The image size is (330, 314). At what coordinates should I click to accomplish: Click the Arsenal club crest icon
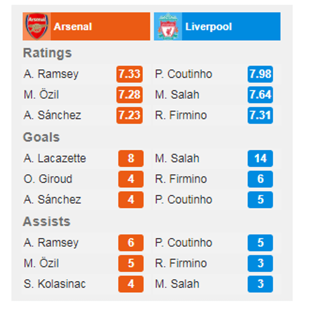[x=37, y=27]
